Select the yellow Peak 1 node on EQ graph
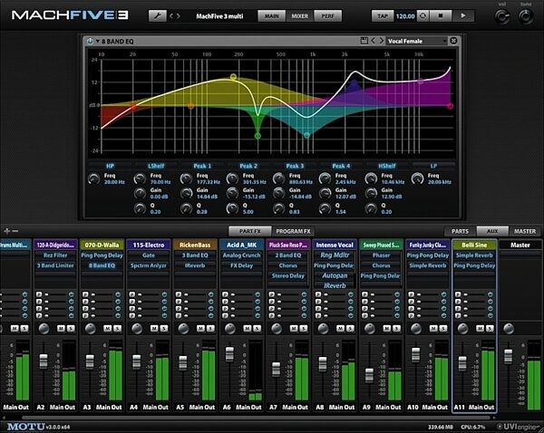 [x=234, y=77]
